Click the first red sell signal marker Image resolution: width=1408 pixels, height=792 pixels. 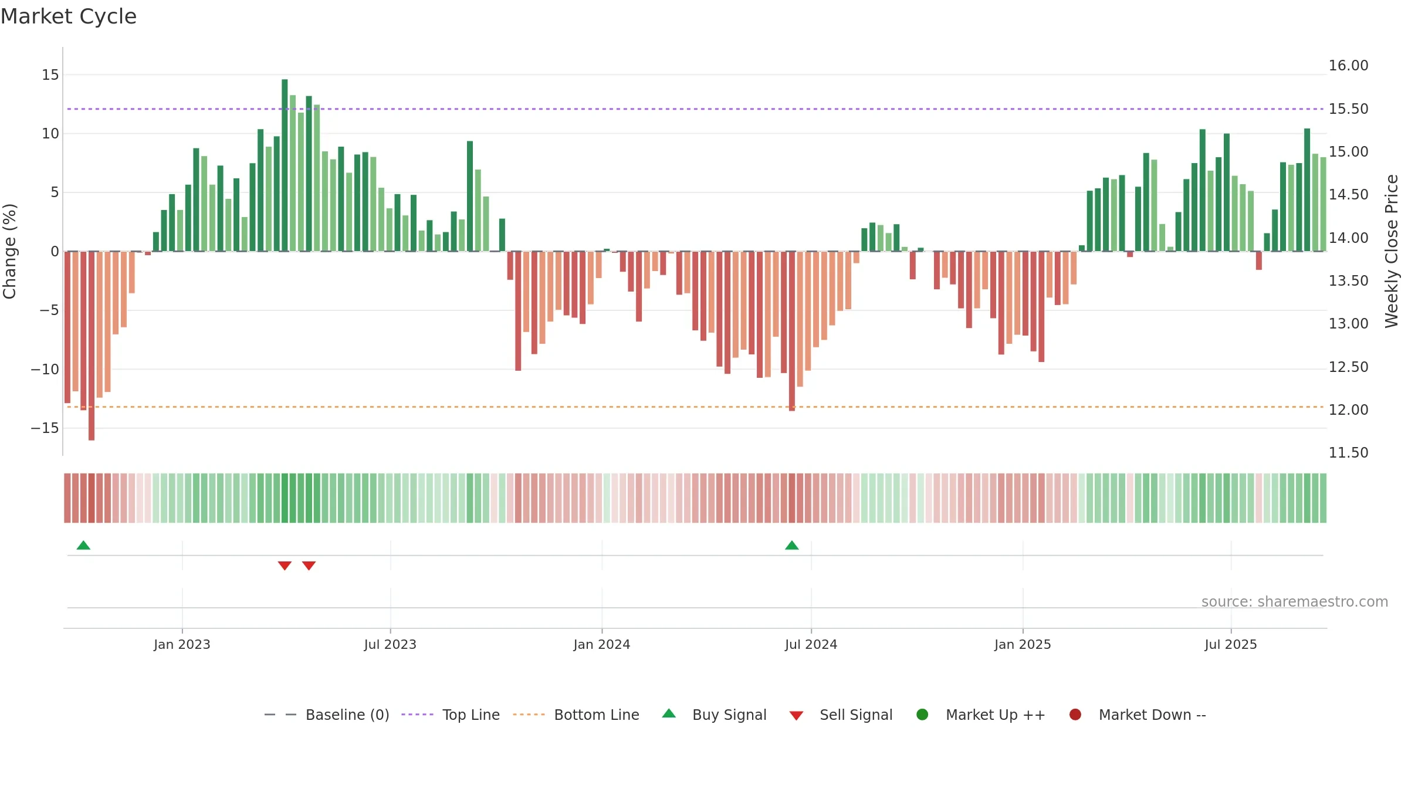click(285, 566)
